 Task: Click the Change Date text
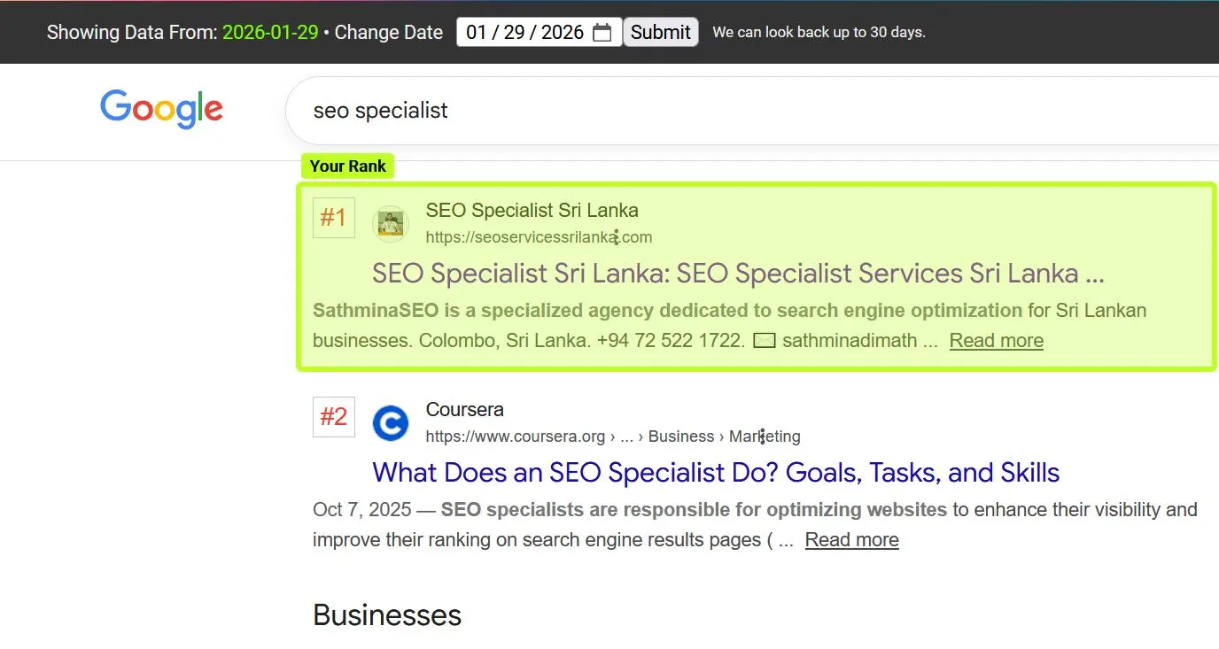(388, 32)
